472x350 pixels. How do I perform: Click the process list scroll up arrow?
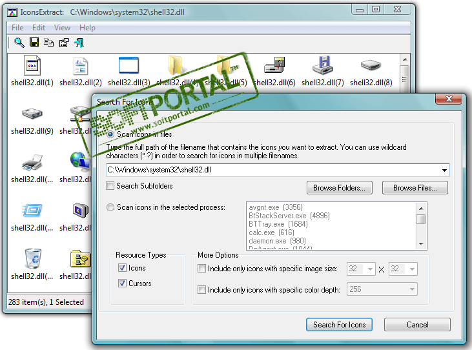click(421, 208)
